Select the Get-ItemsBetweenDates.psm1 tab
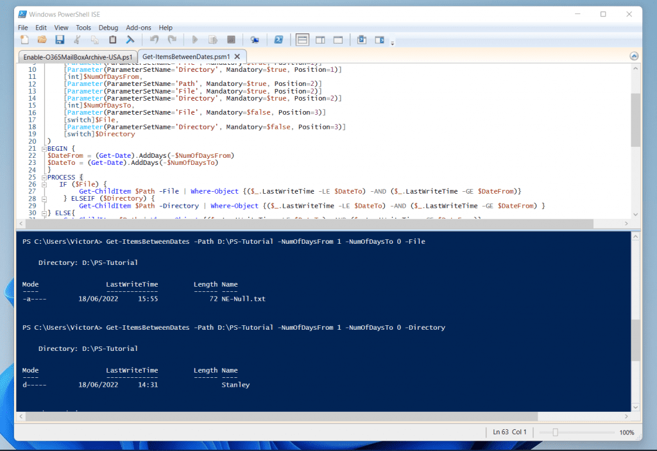 pos(186,56)
